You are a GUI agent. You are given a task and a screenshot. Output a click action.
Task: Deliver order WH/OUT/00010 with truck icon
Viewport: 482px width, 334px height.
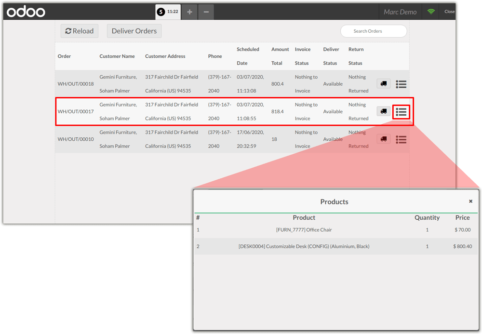click(383, 139)
